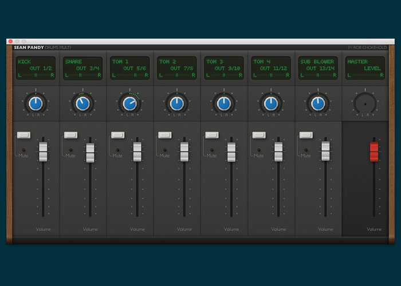Click the Tom 2 pan knob

(x=177, y=104)
